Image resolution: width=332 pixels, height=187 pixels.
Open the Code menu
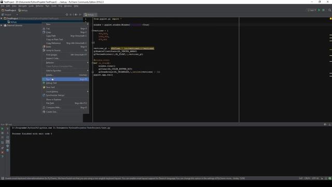point(31,6)
